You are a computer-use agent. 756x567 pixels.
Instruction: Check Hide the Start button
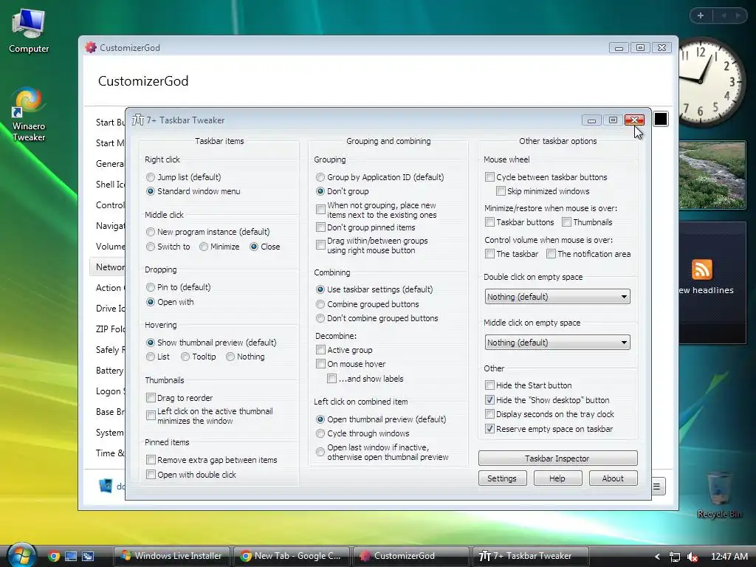pos(529,385)
